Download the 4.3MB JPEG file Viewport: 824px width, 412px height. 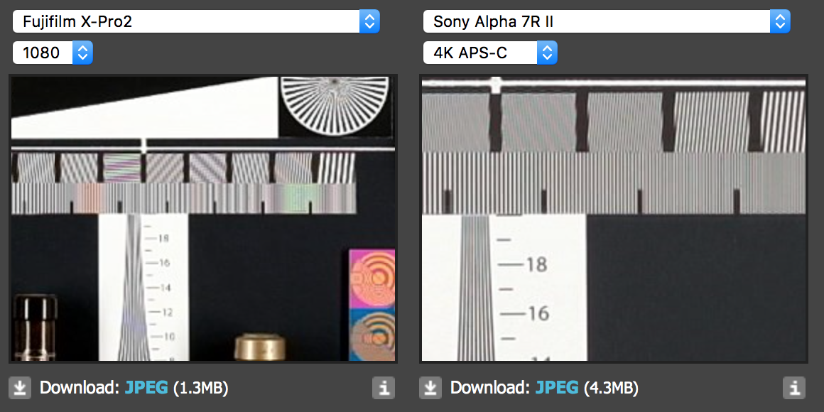click(557, 388)
